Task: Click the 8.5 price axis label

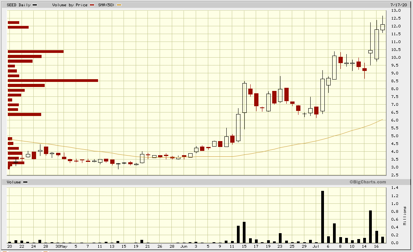Action: (395, 81)
